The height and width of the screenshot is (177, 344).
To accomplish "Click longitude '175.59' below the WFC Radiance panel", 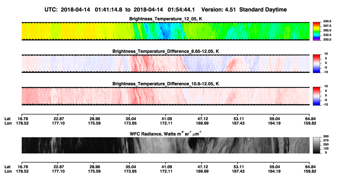I will tap(95, 171).
